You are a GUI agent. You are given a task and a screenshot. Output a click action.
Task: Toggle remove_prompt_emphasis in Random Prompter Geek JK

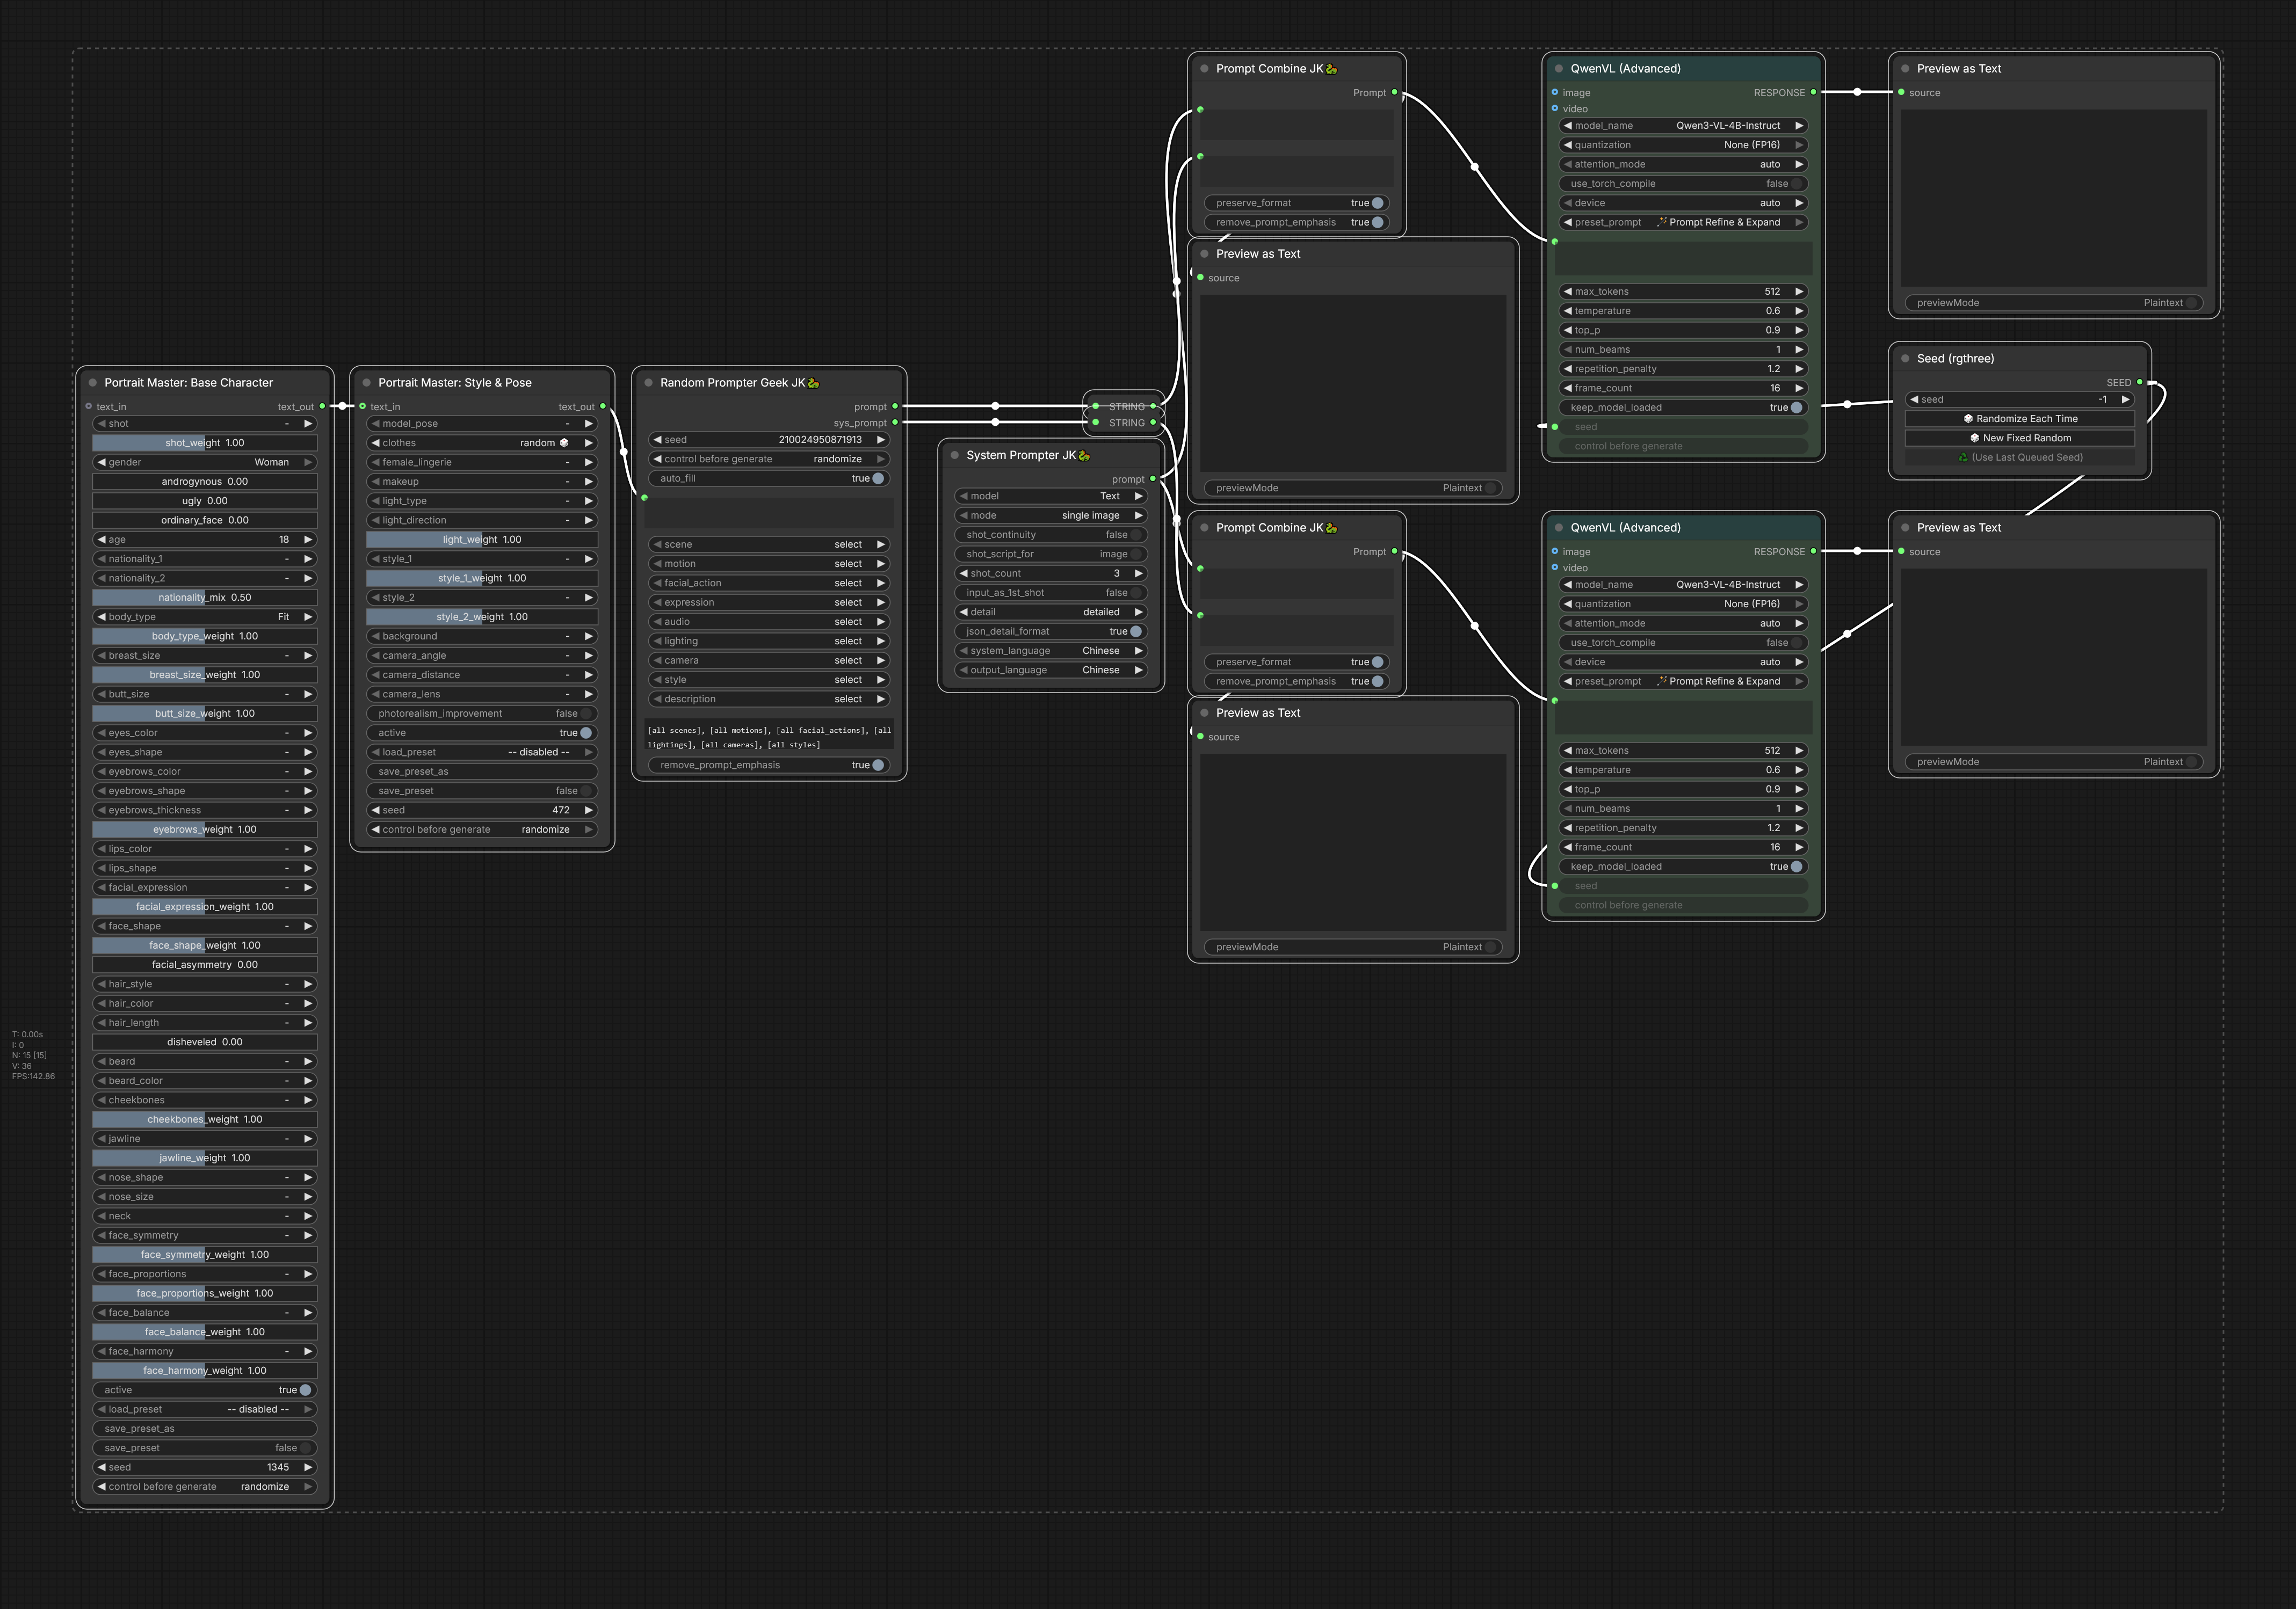(x=768, y=766)
